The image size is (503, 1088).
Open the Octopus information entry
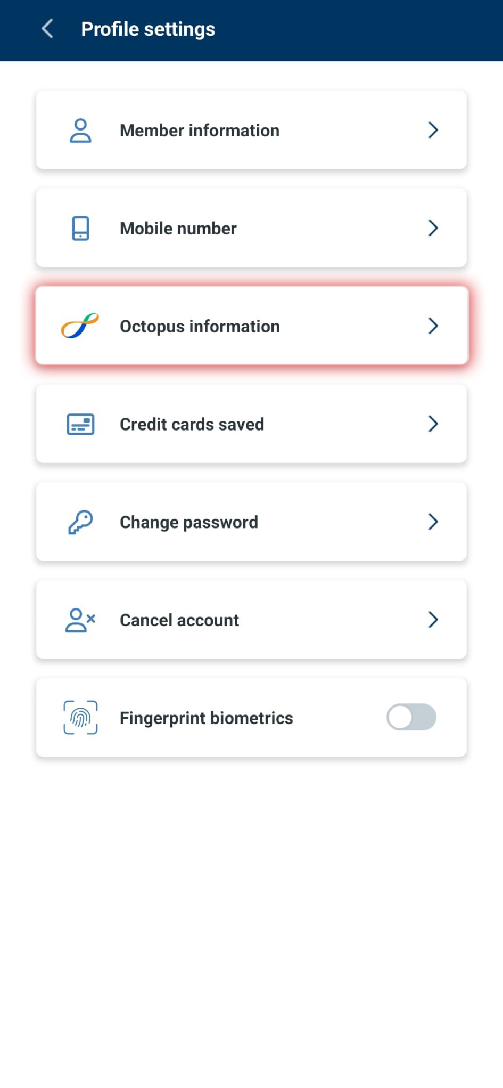[252, 326]
